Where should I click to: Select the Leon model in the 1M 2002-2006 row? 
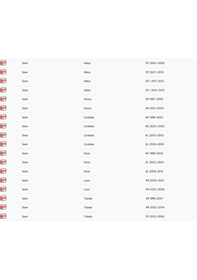coord(87,190)
